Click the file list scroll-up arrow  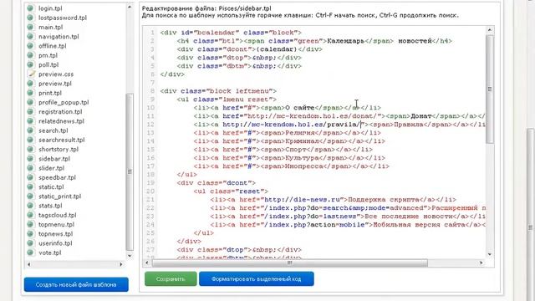(x=130, y=8)
